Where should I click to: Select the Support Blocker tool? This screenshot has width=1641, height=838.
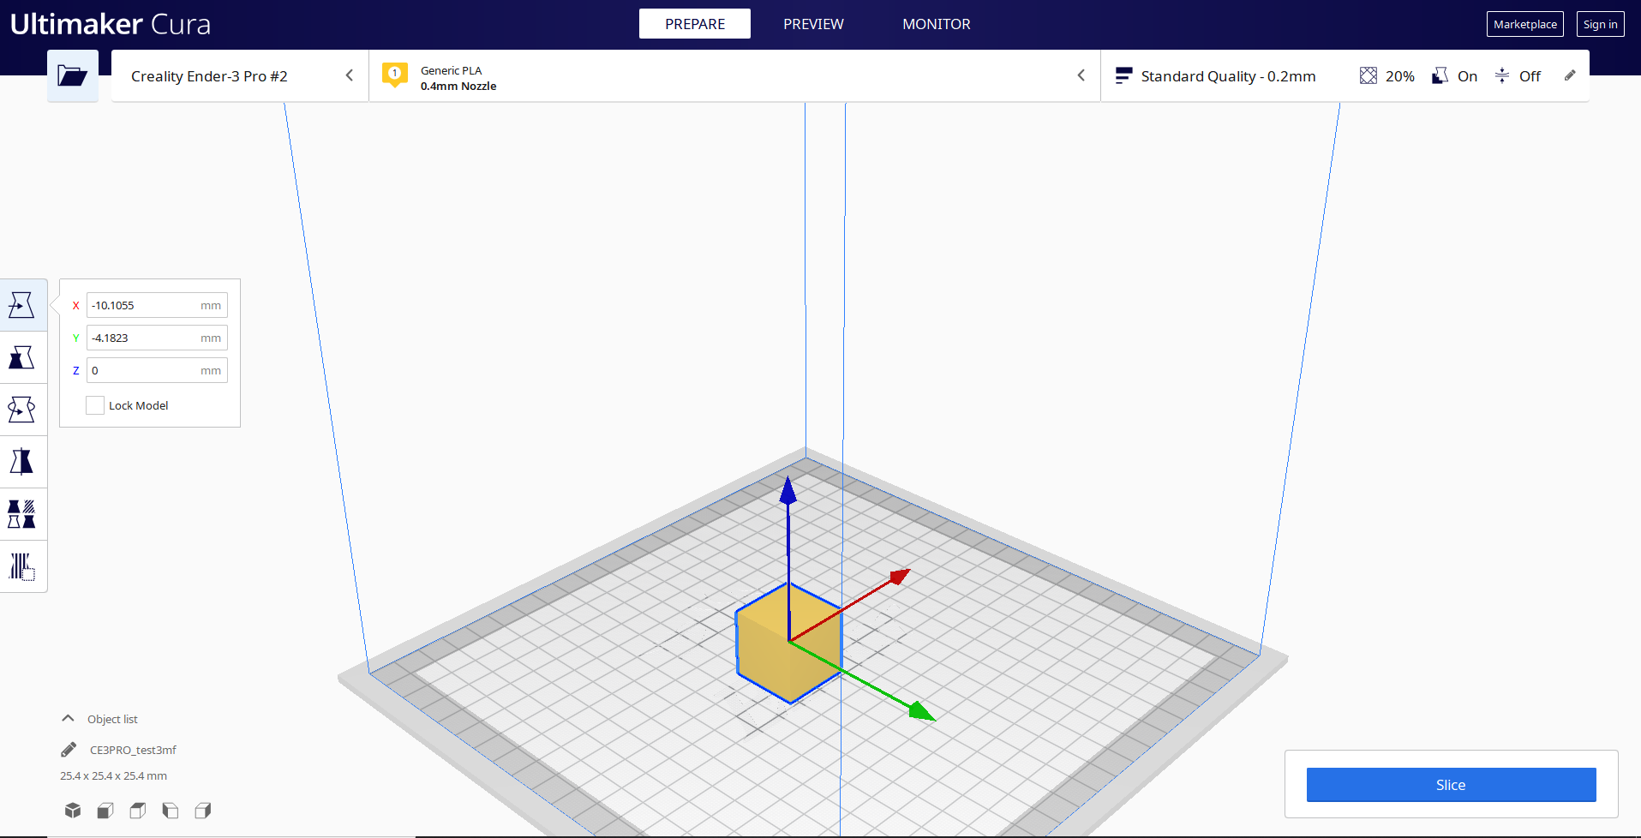click(21, 566)
